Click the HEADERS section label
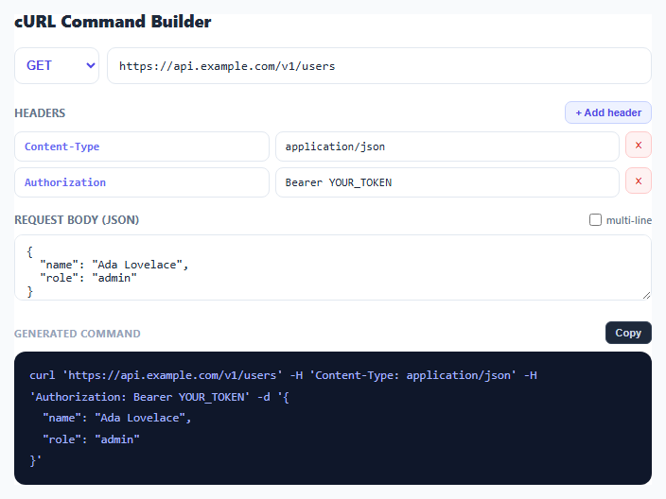Screen dimensions: 666x499 tap(40, 112)
